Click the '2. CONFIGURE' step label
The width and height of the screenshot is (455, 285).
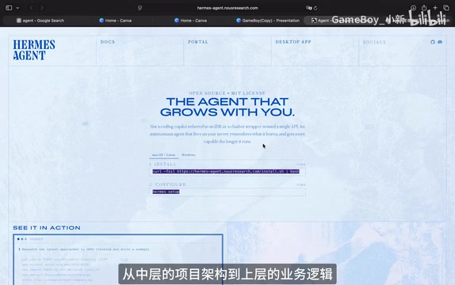click(168, 184)
